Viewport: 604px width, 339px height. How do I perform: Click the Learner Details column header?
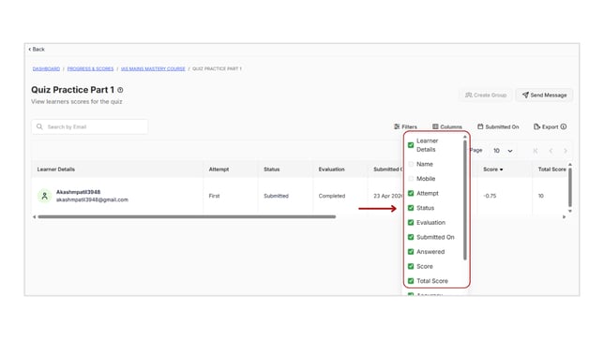click(56, 169)
